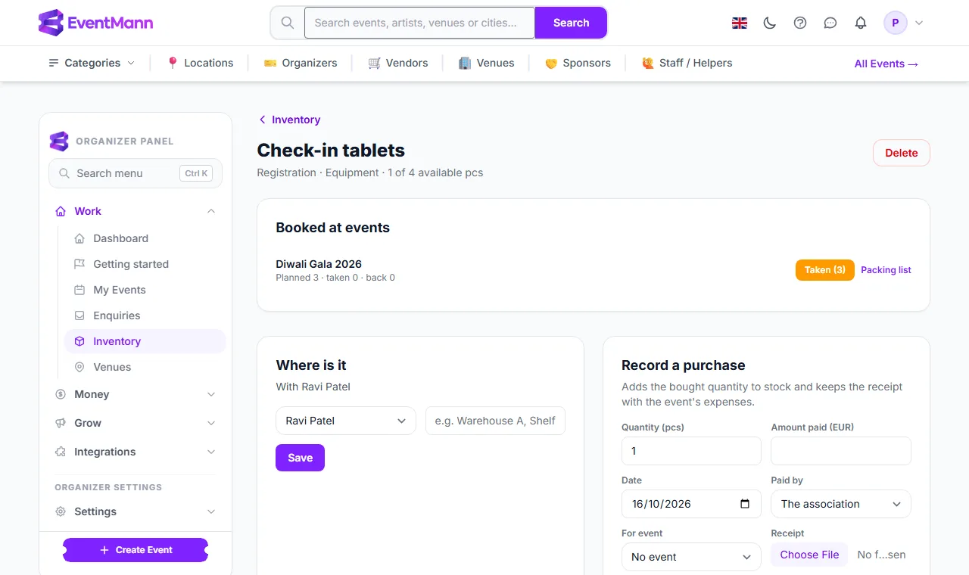Click the purple Search button
This screenshot has height=575, width=969.
point(571,23)
